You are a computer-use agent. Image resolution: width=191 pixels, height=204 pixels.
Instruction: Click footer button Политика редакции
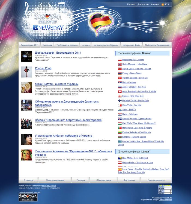tap(55, 180)
